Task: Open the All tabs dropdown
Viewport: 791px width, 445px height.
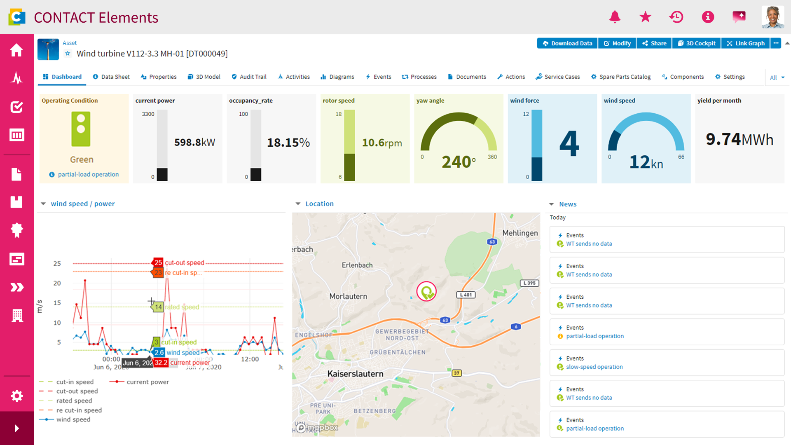Action: (777, 77)
